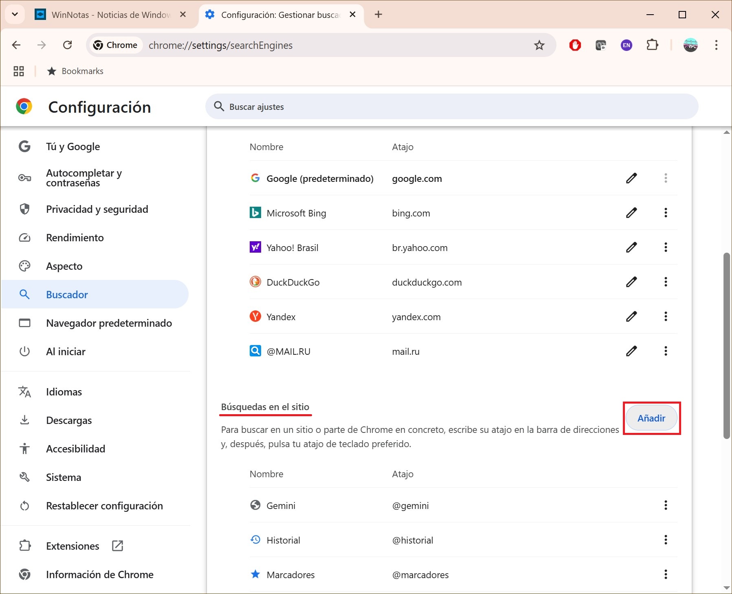This screenshot has width=732, height=594.
Task: Click the edit pencil for DuckDuckGo
Action: 631,282
